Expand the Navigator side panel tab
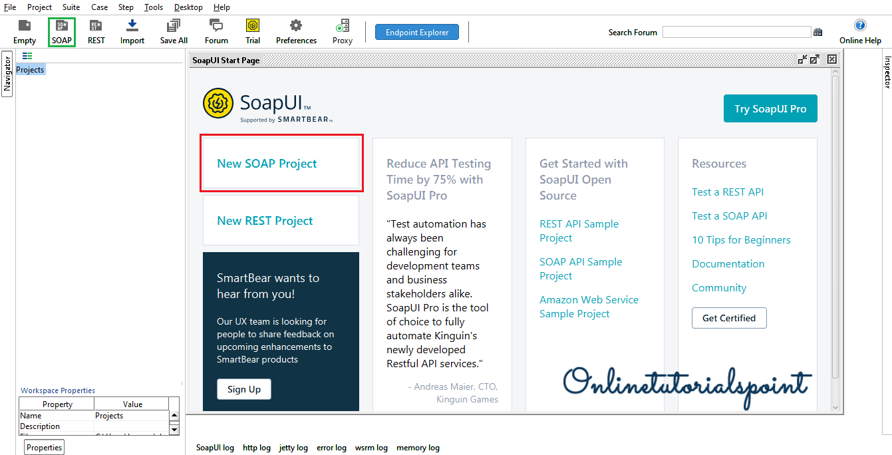This screenshot has width=892, height=455. click(x=7, y=73)
